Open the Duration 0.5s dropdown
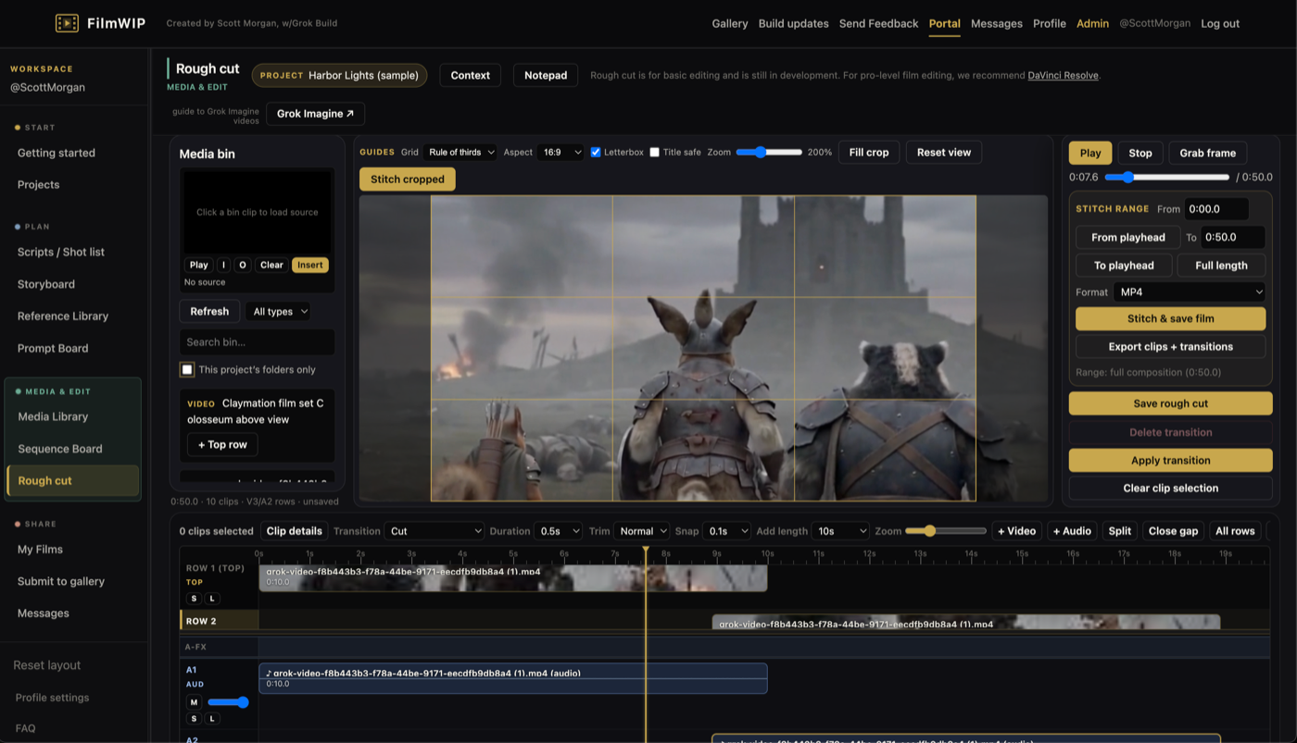 (x=559, y=531)
